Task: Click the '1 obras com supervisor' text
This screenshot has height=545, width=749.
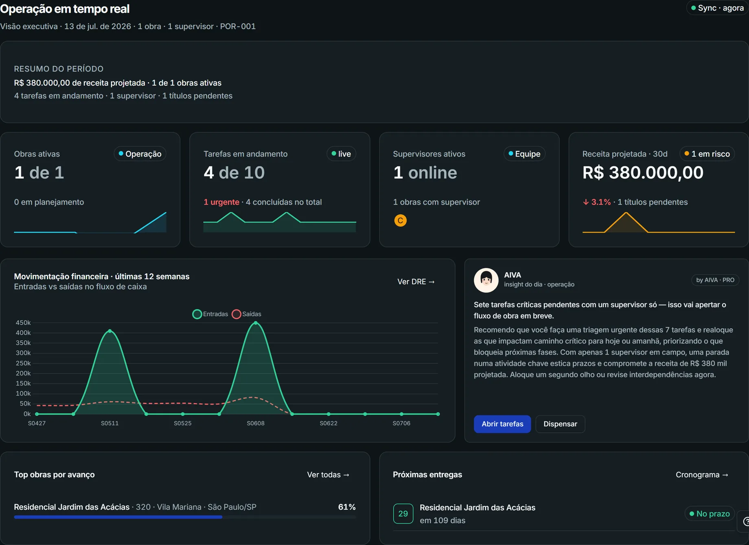Action: coord(436,202)
